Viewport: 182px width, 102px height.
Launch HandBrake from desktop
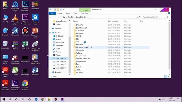coord(35,5)
